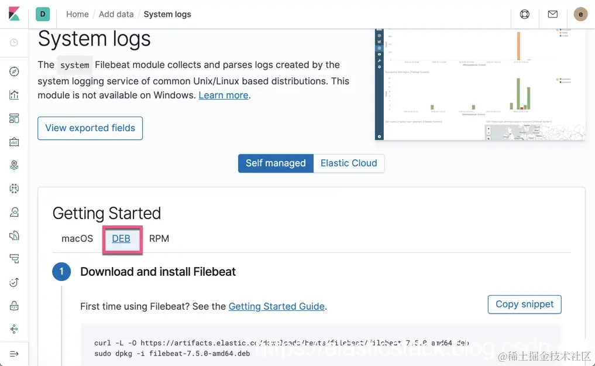Open the System logs dashboard preview thumbnail
595x366 pixels.
tap(480, 84)
